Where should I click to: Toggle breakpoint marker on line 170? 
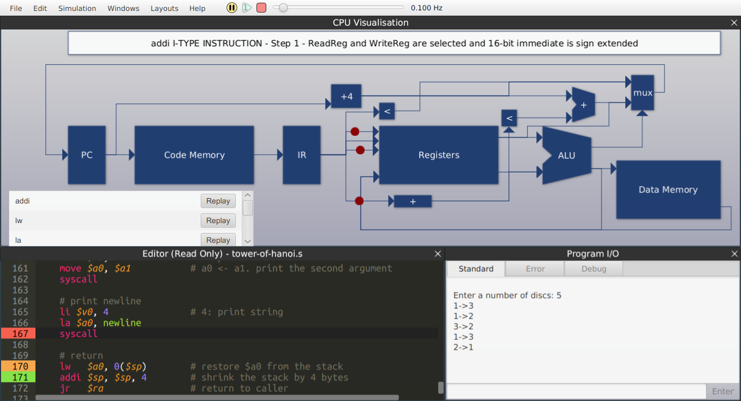[18, 366]
